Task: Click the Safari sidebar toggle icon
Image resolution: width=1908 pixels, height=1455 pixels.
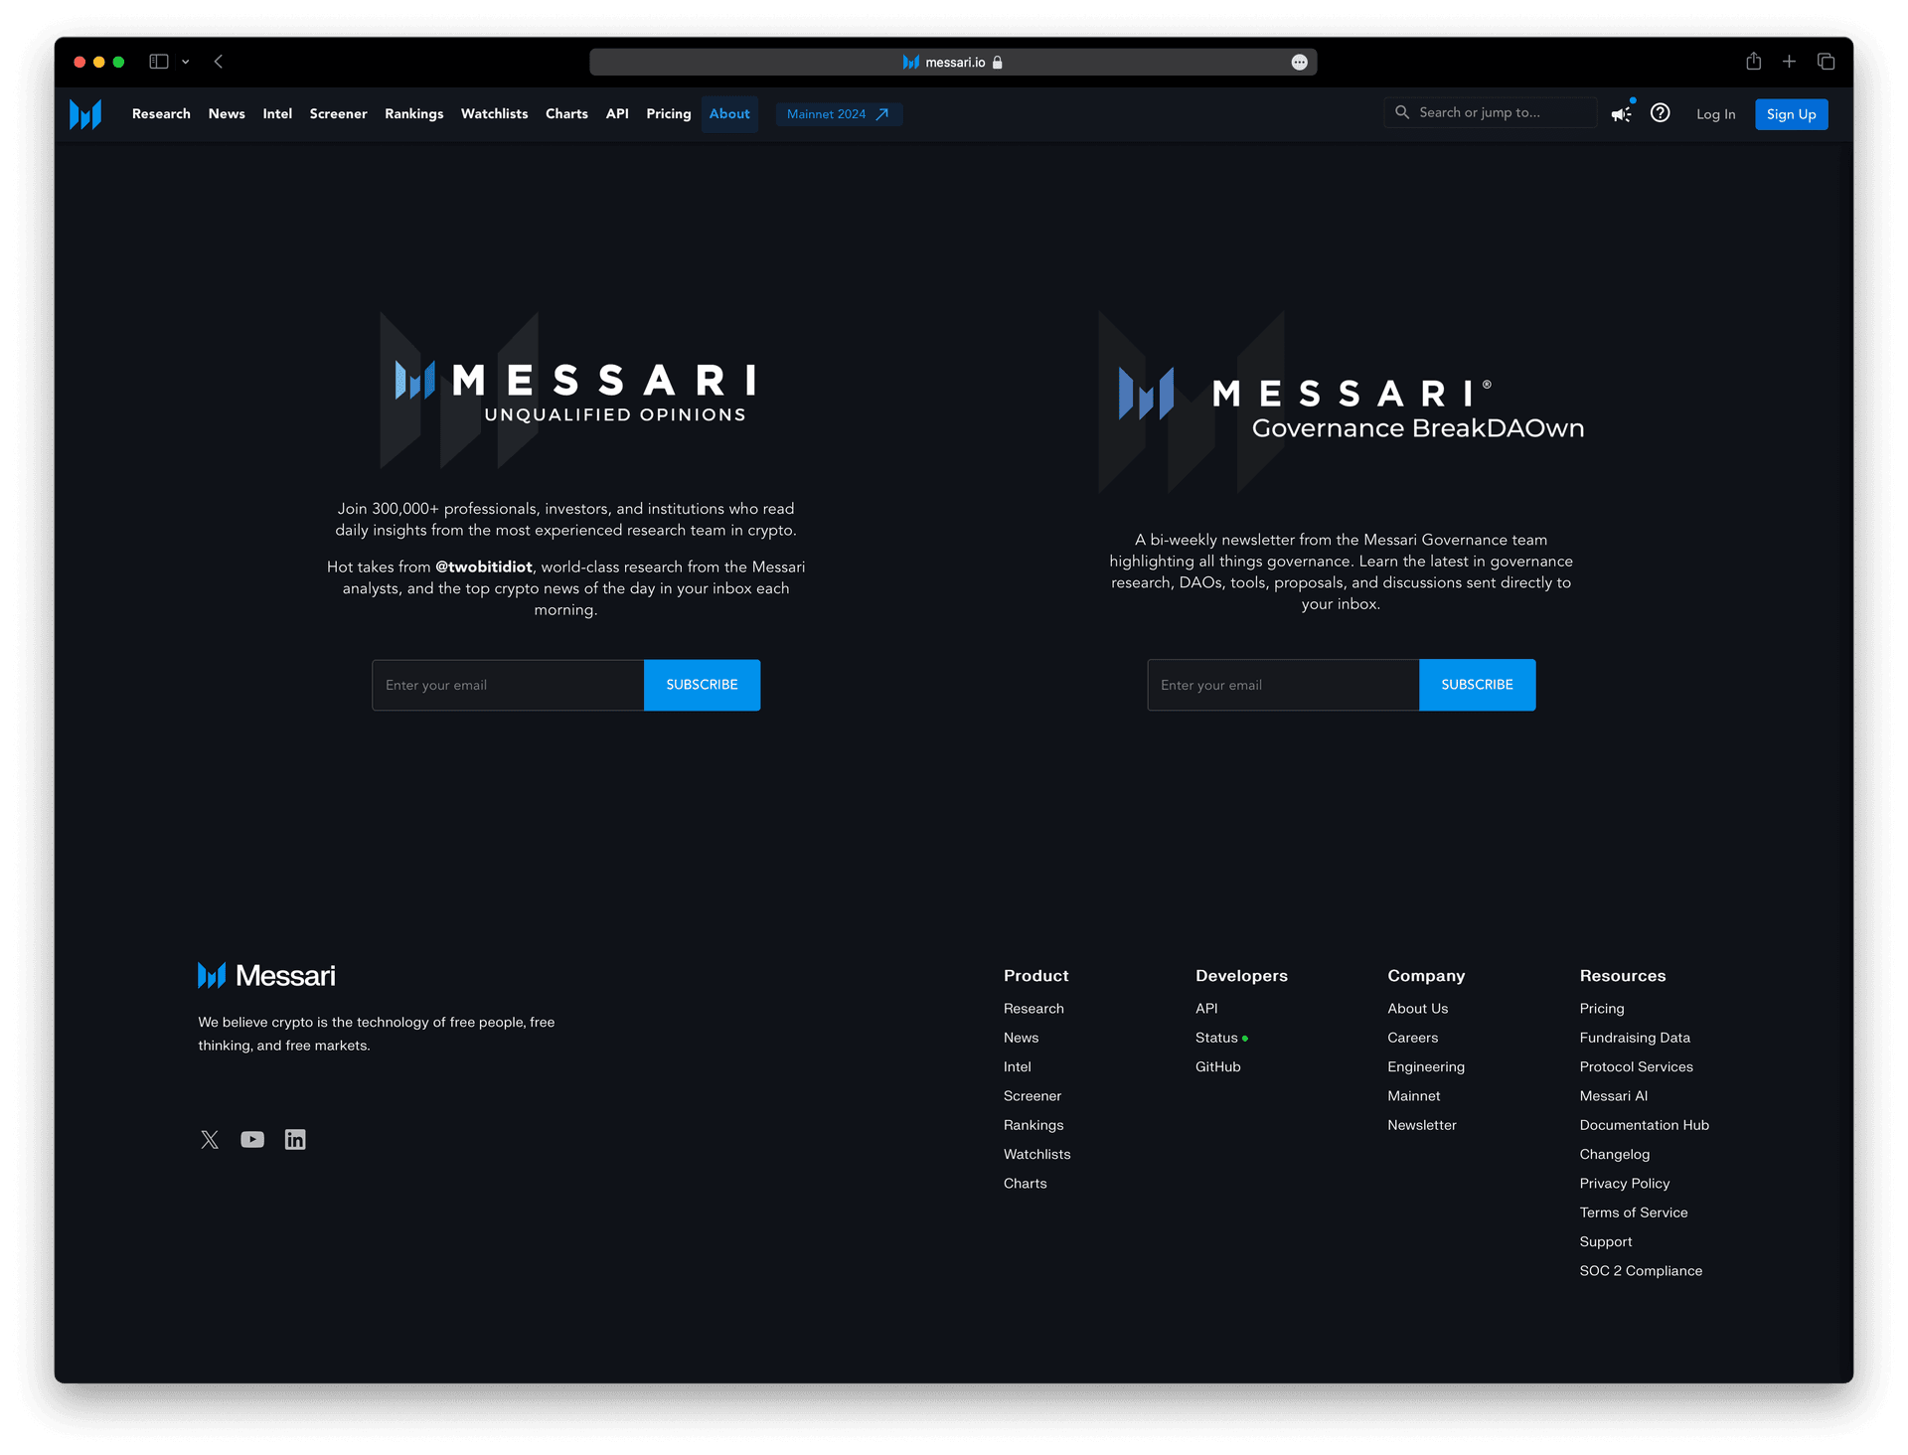Action: pos(159,62)
